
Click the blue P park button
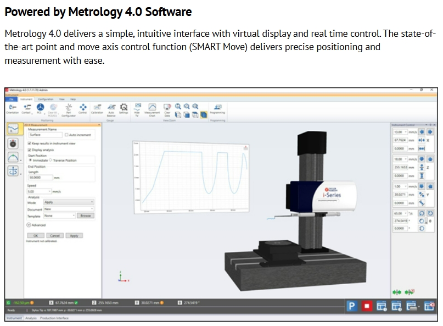pos(352,306)
